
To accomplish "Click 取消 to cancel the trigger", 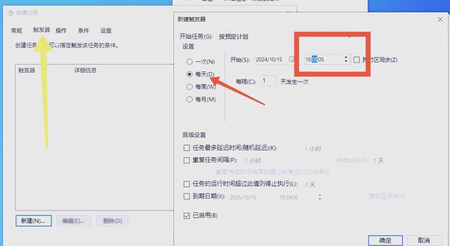I will 424,240.
